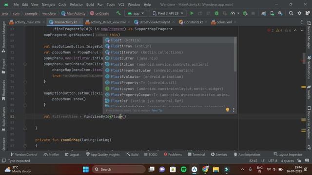Image resolution: width=312 pixels, height=175 pixels.
Task: Click the lightbulb icon in the completion popup
Action: click(x=228, y=110)
